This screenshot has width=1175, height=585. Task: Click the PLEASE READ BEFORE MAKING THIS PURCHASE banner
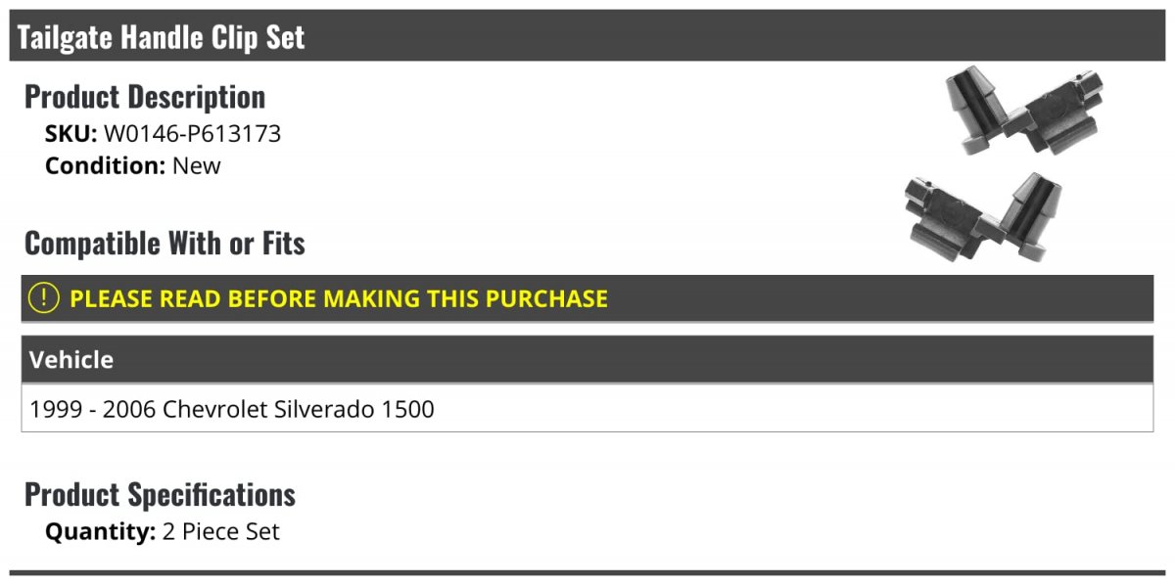click(x=587, y=298)
